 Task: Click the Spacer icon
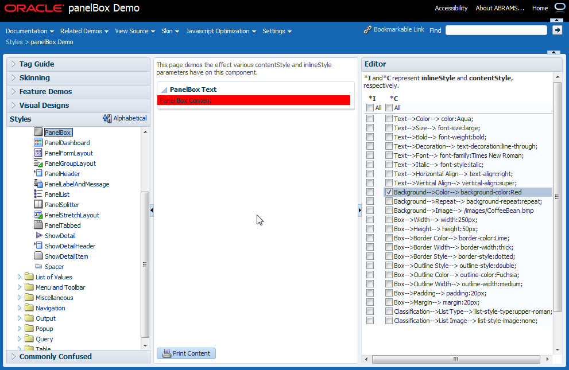tap(38, 266)
